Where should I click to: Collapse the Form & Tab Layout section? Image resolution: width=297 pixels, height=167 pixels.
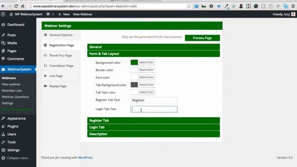tap(154, 54)
